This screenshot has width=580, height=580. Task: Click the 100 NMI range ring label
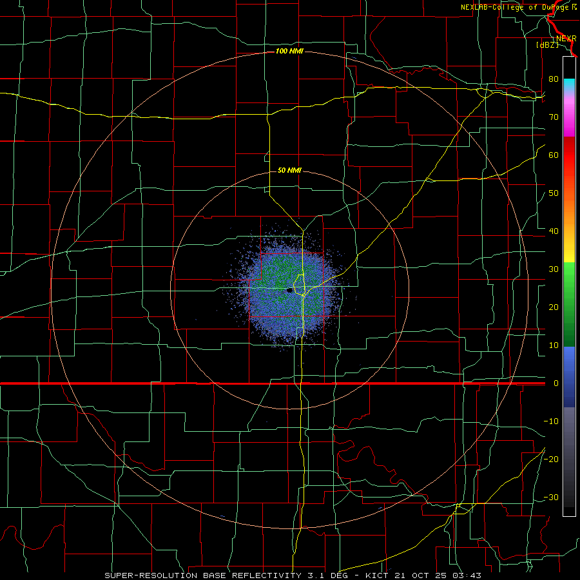289,51
